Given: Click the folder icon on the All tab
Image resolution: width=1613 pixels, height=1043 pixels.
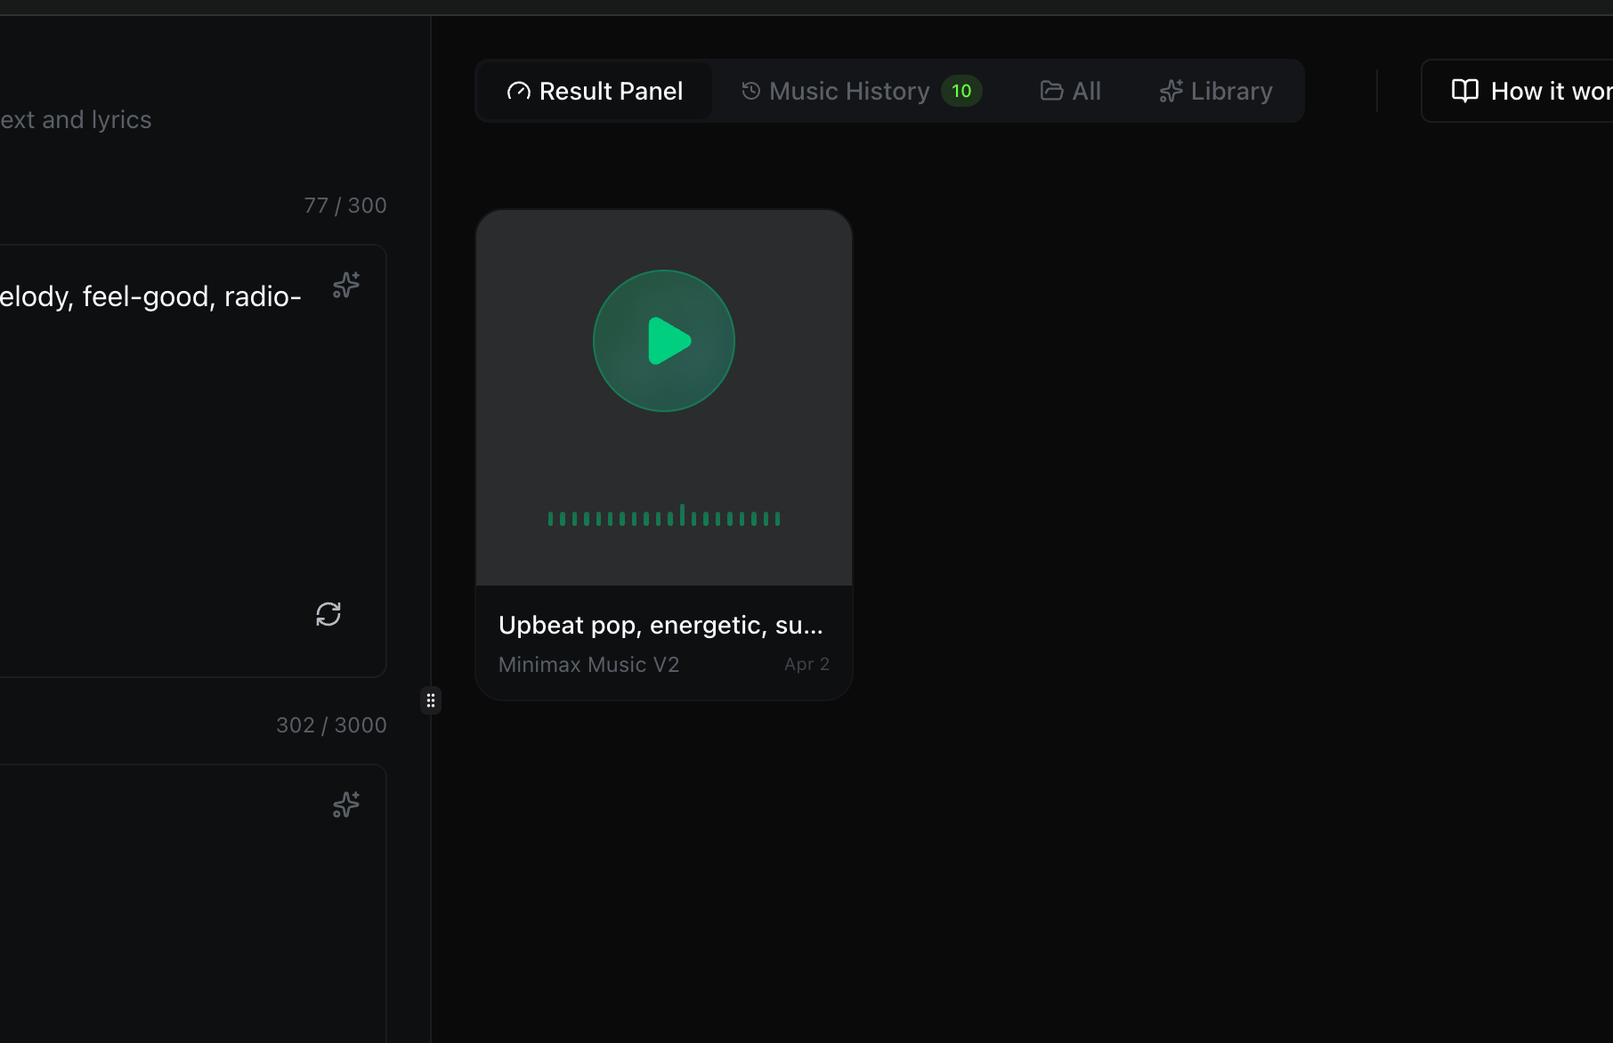Looking at the screenshot, I should coord(1051,91).
